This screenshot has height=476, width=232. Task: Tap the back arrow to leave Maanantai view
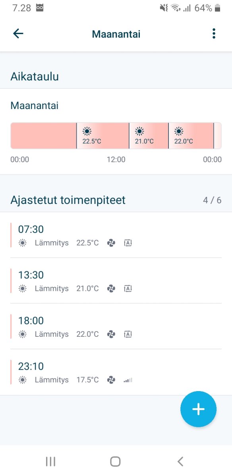(x=18, y=34)
